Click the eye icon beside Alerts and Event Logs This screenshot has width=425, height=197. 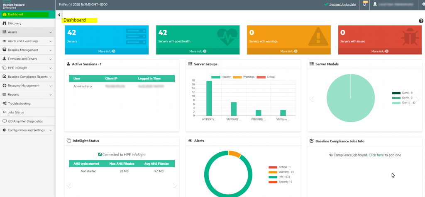4,41
